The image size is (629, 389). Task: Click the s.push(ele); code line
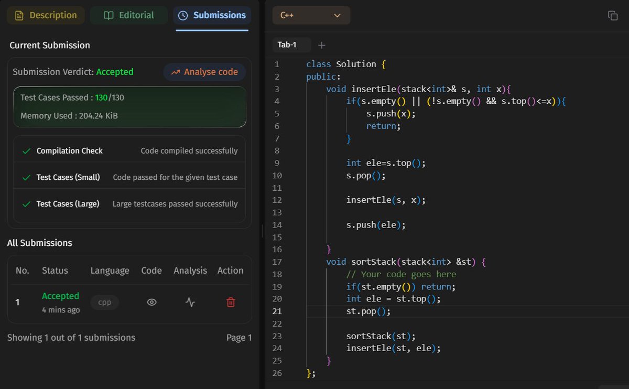376,225
